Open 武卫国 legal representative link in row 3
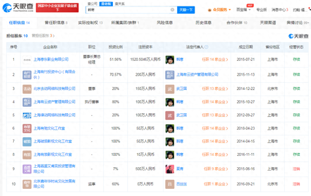This screenshot has height=196, width=311. pos(181,88)
